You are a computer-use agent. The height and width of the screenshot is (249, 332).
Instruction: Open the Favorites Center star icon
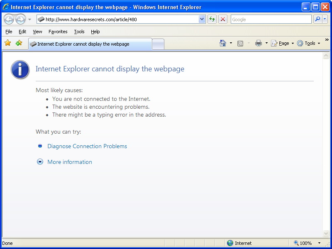(7, 43)
